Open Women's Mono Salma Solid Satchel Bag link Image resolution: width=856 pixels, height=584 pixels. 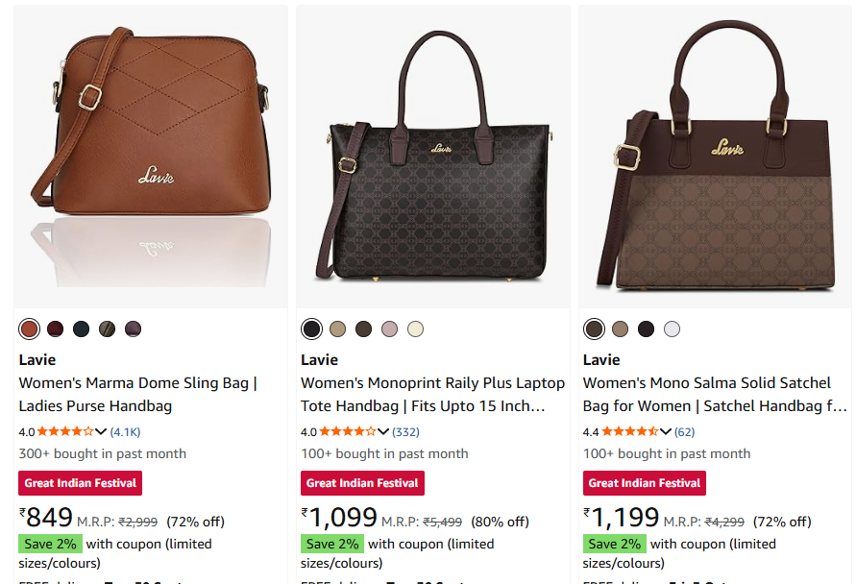tap(715, 394)
